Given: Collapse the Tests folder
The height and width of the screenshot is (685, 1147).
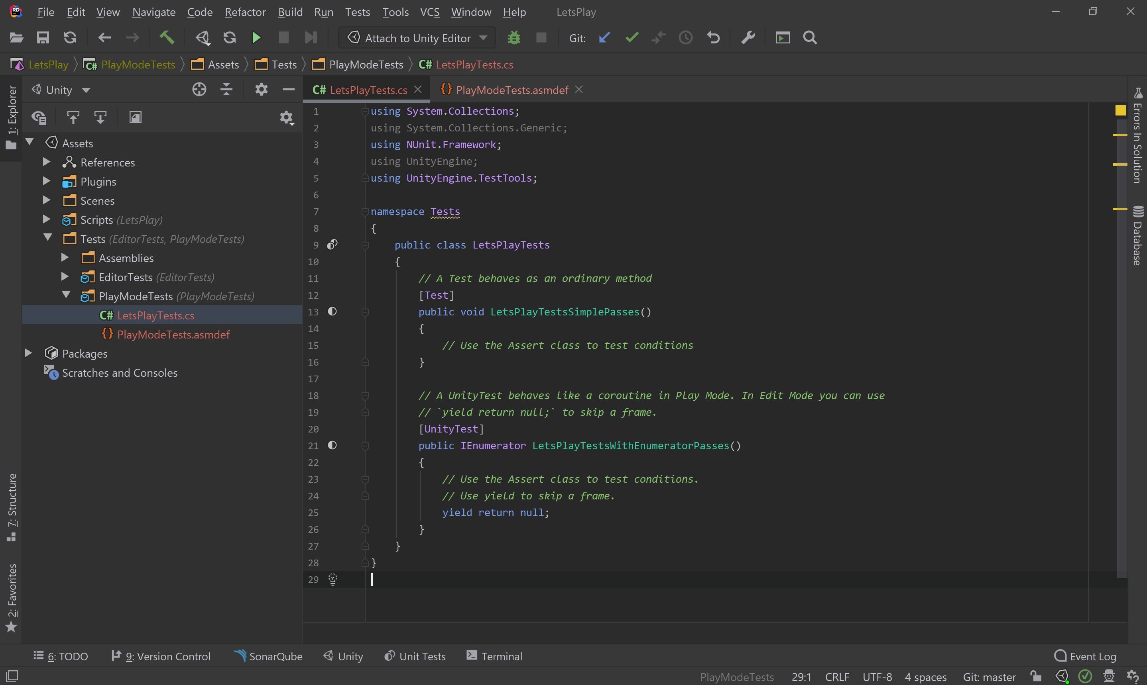Looking at the screenshot, I should [x=48, y=238].
